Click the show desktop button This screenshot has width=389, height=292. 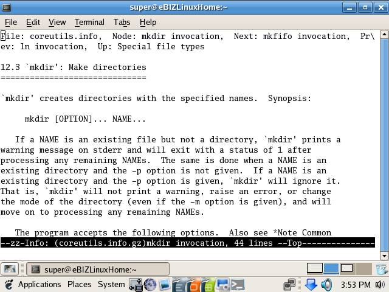coord(10,269)
